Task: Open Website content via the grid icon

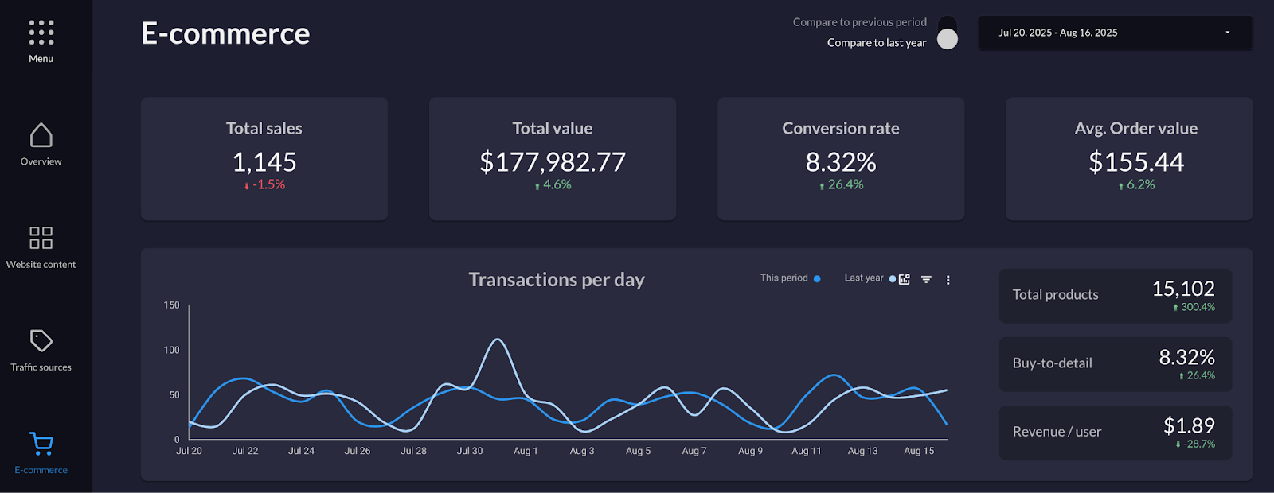Action: click(41, 238)
